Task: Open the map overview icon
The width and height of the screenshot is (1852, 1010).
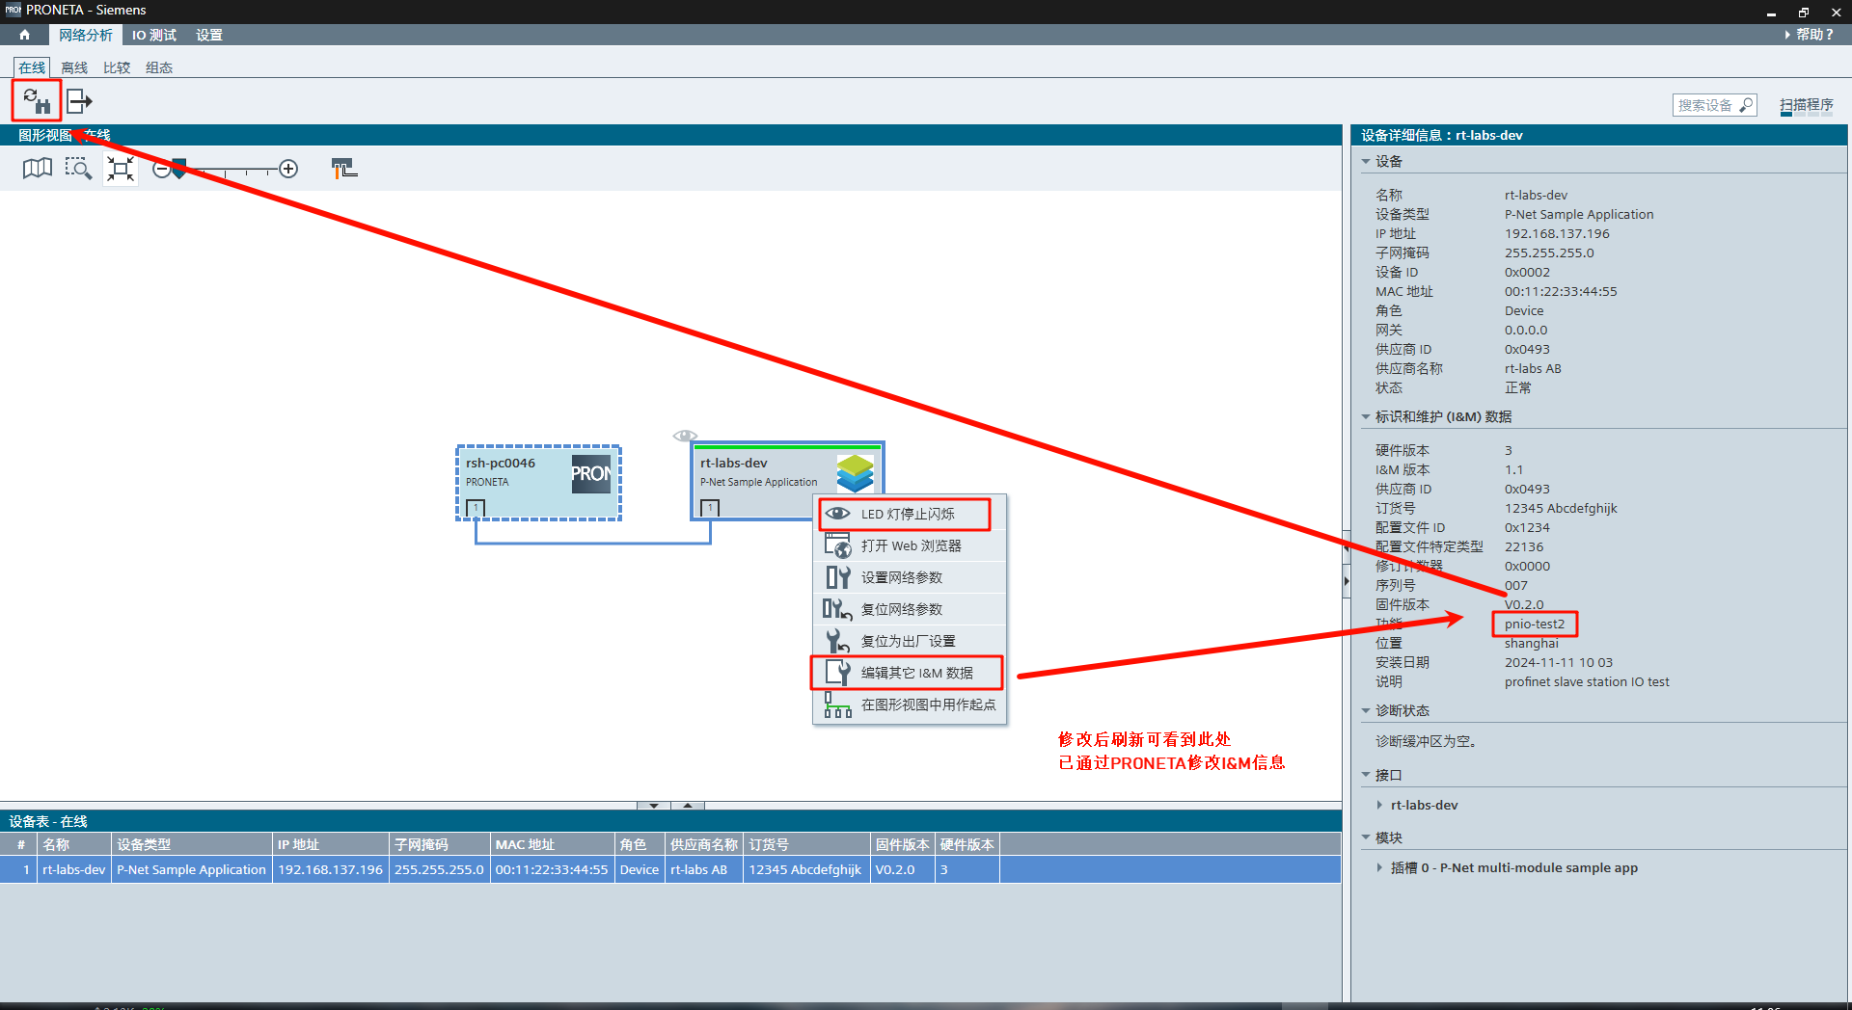Action: (37, 170)
